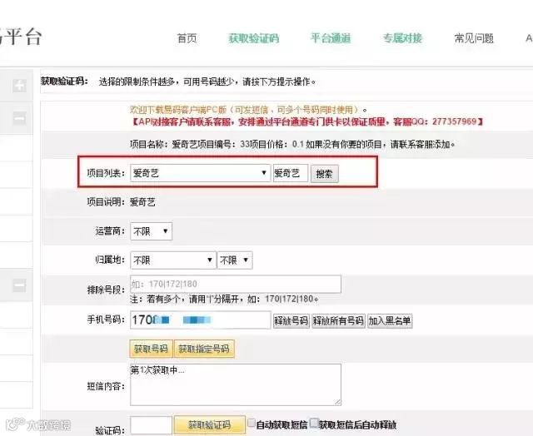Click the 释放号码 button
Viewport: 533px width, 436px height.
pos(291,320)
